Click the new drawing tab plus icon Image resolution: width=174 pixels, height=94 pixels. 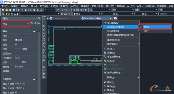click(x=115, y=18)
